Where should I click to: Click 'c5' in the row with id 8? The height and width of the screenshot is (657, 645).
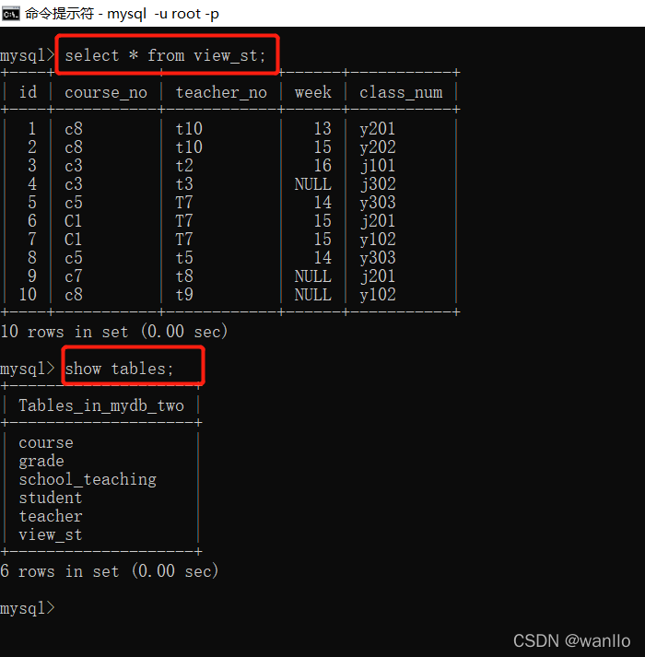pos(74,258)
